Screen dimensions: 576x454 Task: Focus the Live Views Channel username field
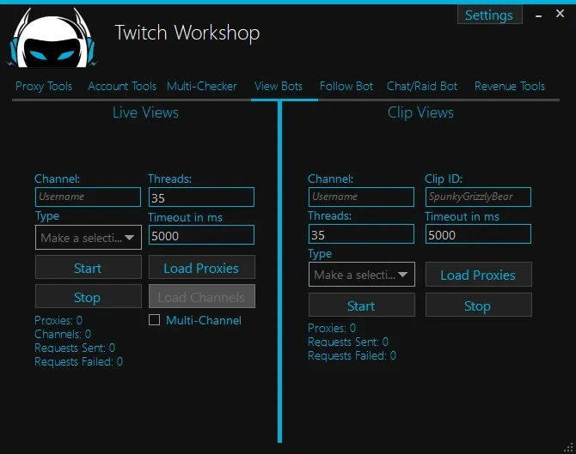point(89,197)
